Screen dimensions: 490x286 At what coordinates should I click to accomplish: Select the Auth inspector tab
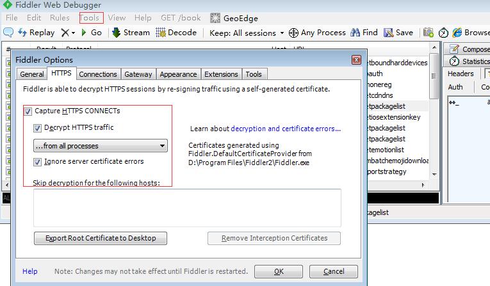pos(455,87)
